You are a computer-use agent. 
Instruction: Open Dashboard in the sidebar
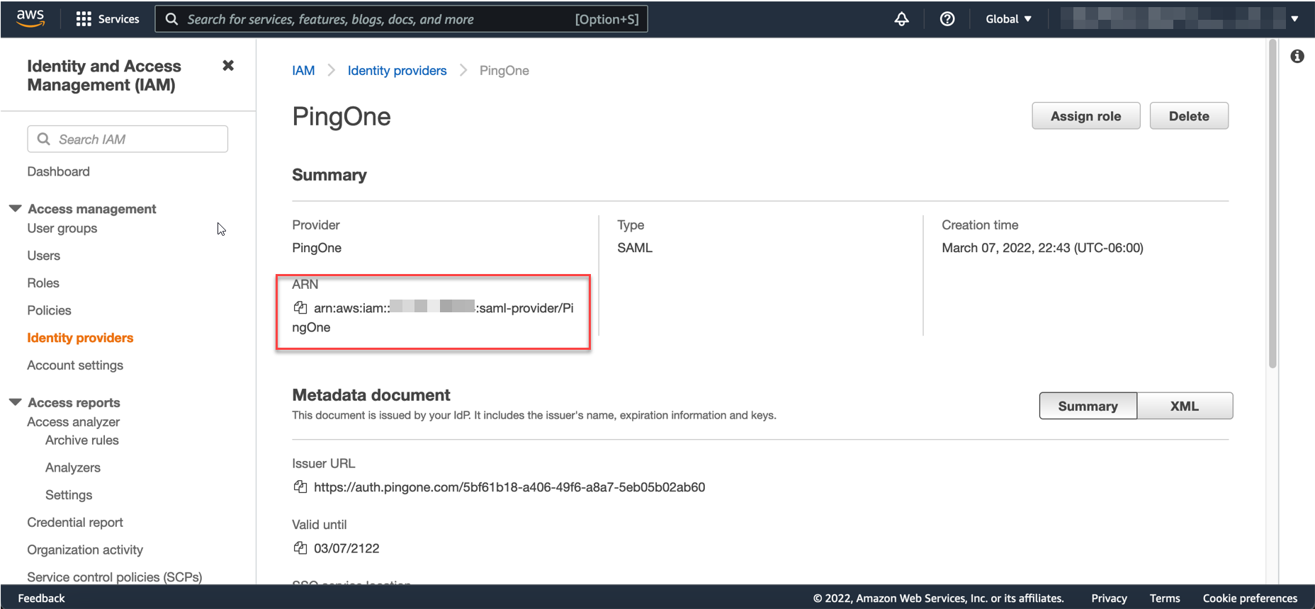[x=58, y=171]
